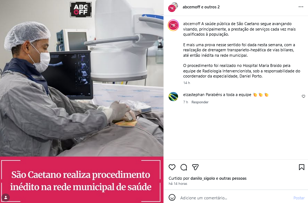Click the elzastephan username in the comment
The image size is (308, 203).
tap(194, 95)
